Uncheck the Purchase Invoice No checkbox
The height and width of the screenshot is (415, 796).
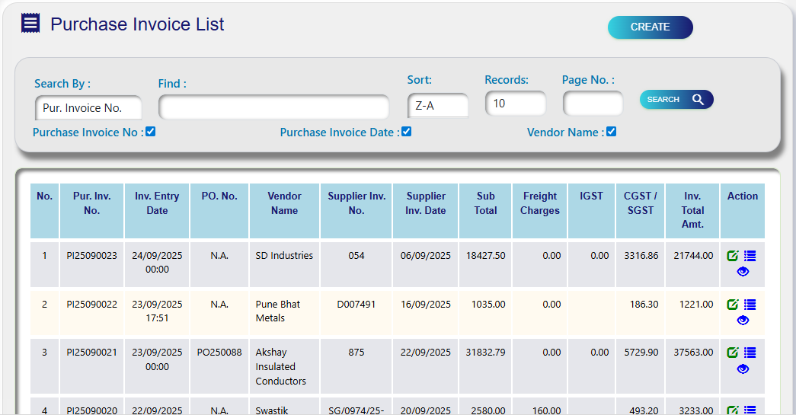[151, 132]
